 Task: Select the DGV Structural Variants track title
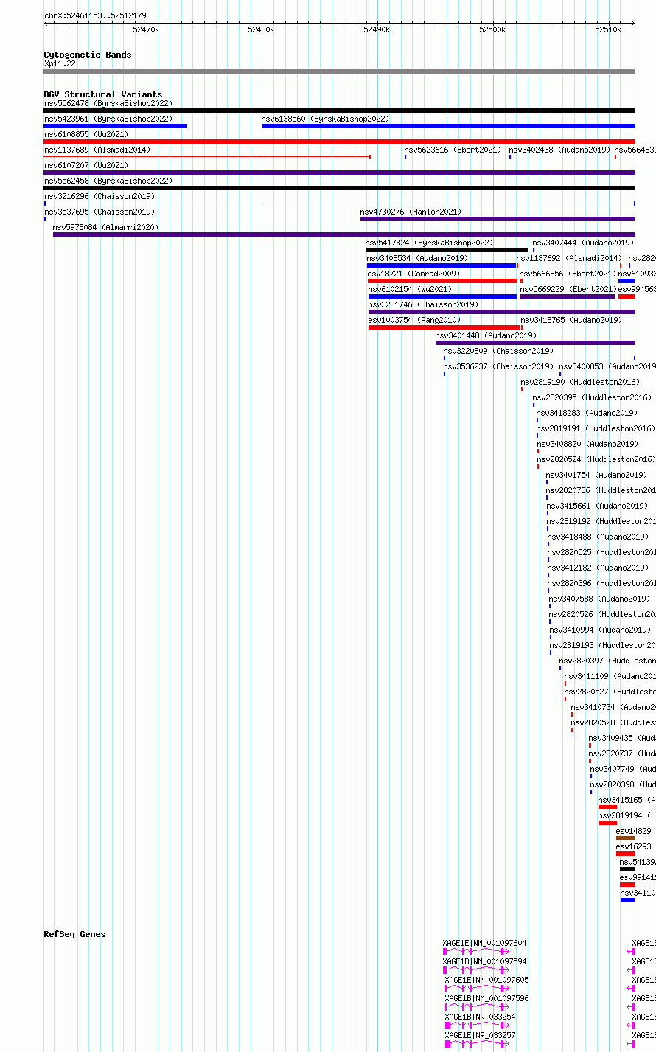(x=103, y=94)
